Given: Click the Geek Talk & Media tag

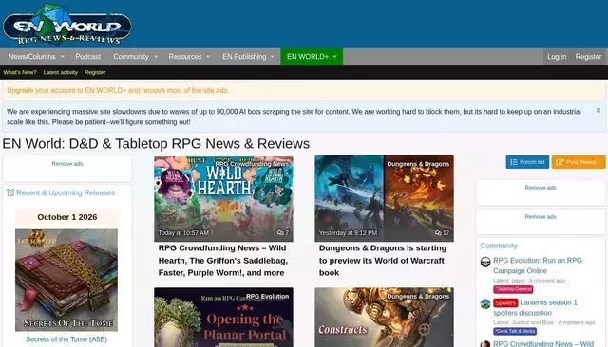Looking at the screenshot, I should [515, 331].
